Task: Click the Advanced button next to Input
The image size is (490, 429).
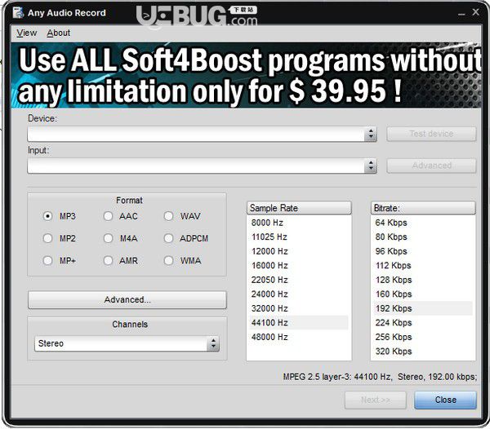Action: tap(431, 166)
